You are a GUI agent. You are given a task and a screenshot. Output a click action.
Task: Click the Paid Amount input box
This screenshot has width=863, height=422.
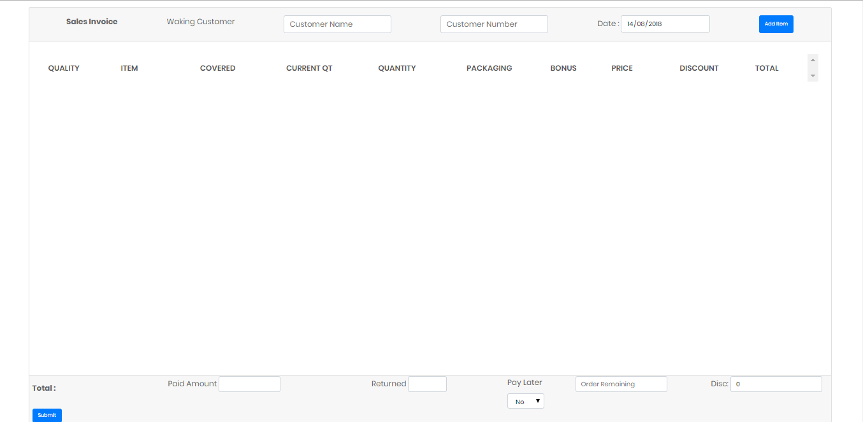click(x=249, y=384)
